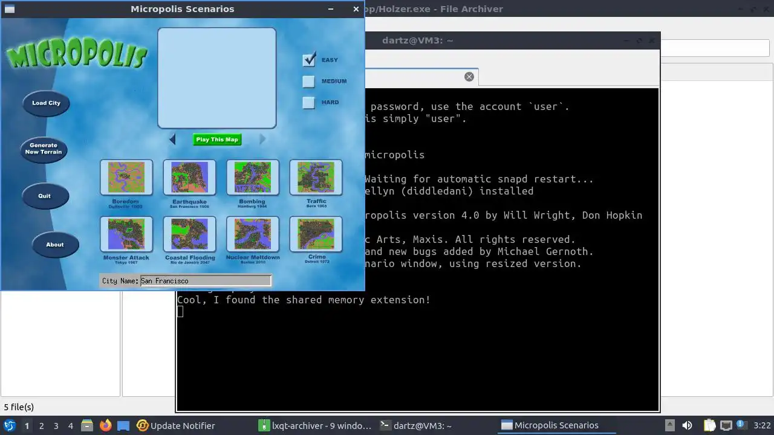The image size is (774, 435).
Task: Select the Boredom scenario thumbnail
Action: click(126, 177)
